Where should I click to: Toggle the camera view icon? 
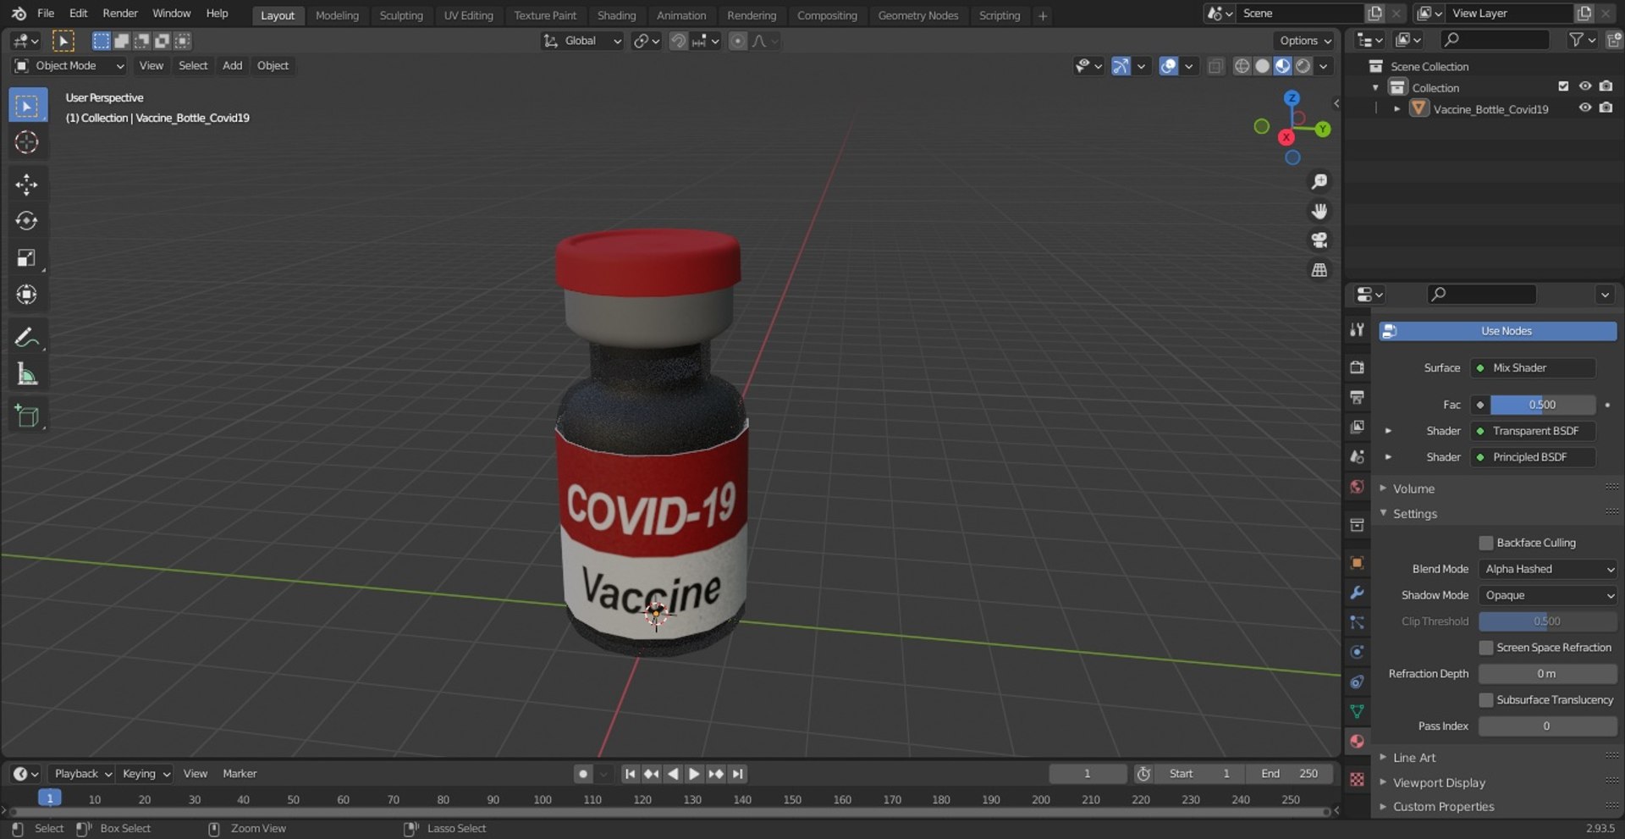[x=1319, y=240]
